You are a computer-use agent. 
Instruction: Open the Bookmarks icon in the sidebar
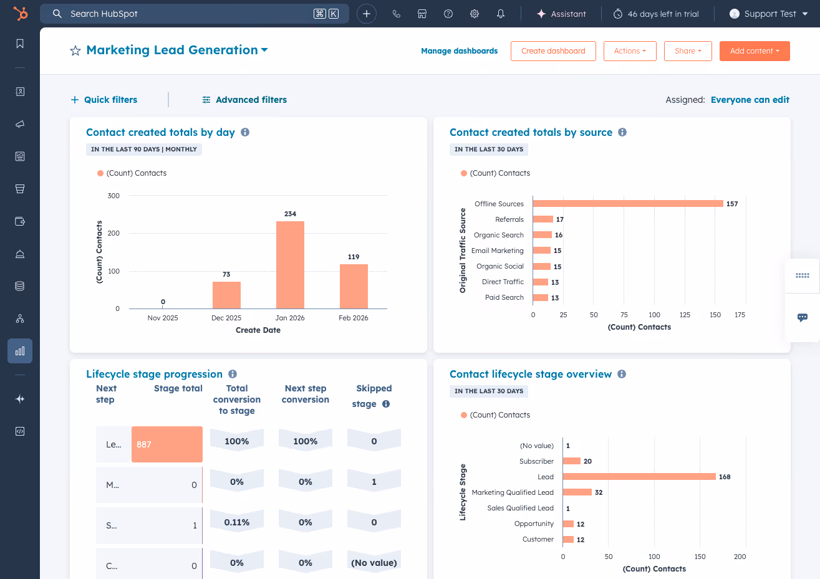[19, 44]
